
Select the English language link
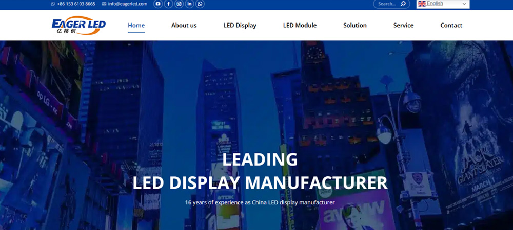(x=435, y=4)
